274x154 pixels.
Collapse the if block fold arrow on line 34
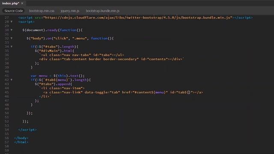click(x=12, y=47)
